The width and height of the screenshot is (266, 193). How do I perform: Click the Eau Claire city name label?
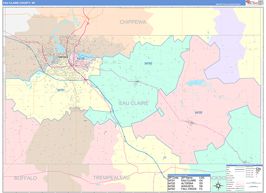63,56
